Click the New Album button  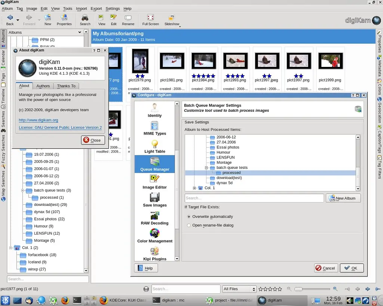pos(343,198)
